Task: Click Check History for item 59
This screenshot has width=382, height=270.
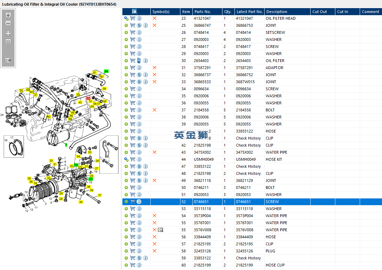Action: 248,258
